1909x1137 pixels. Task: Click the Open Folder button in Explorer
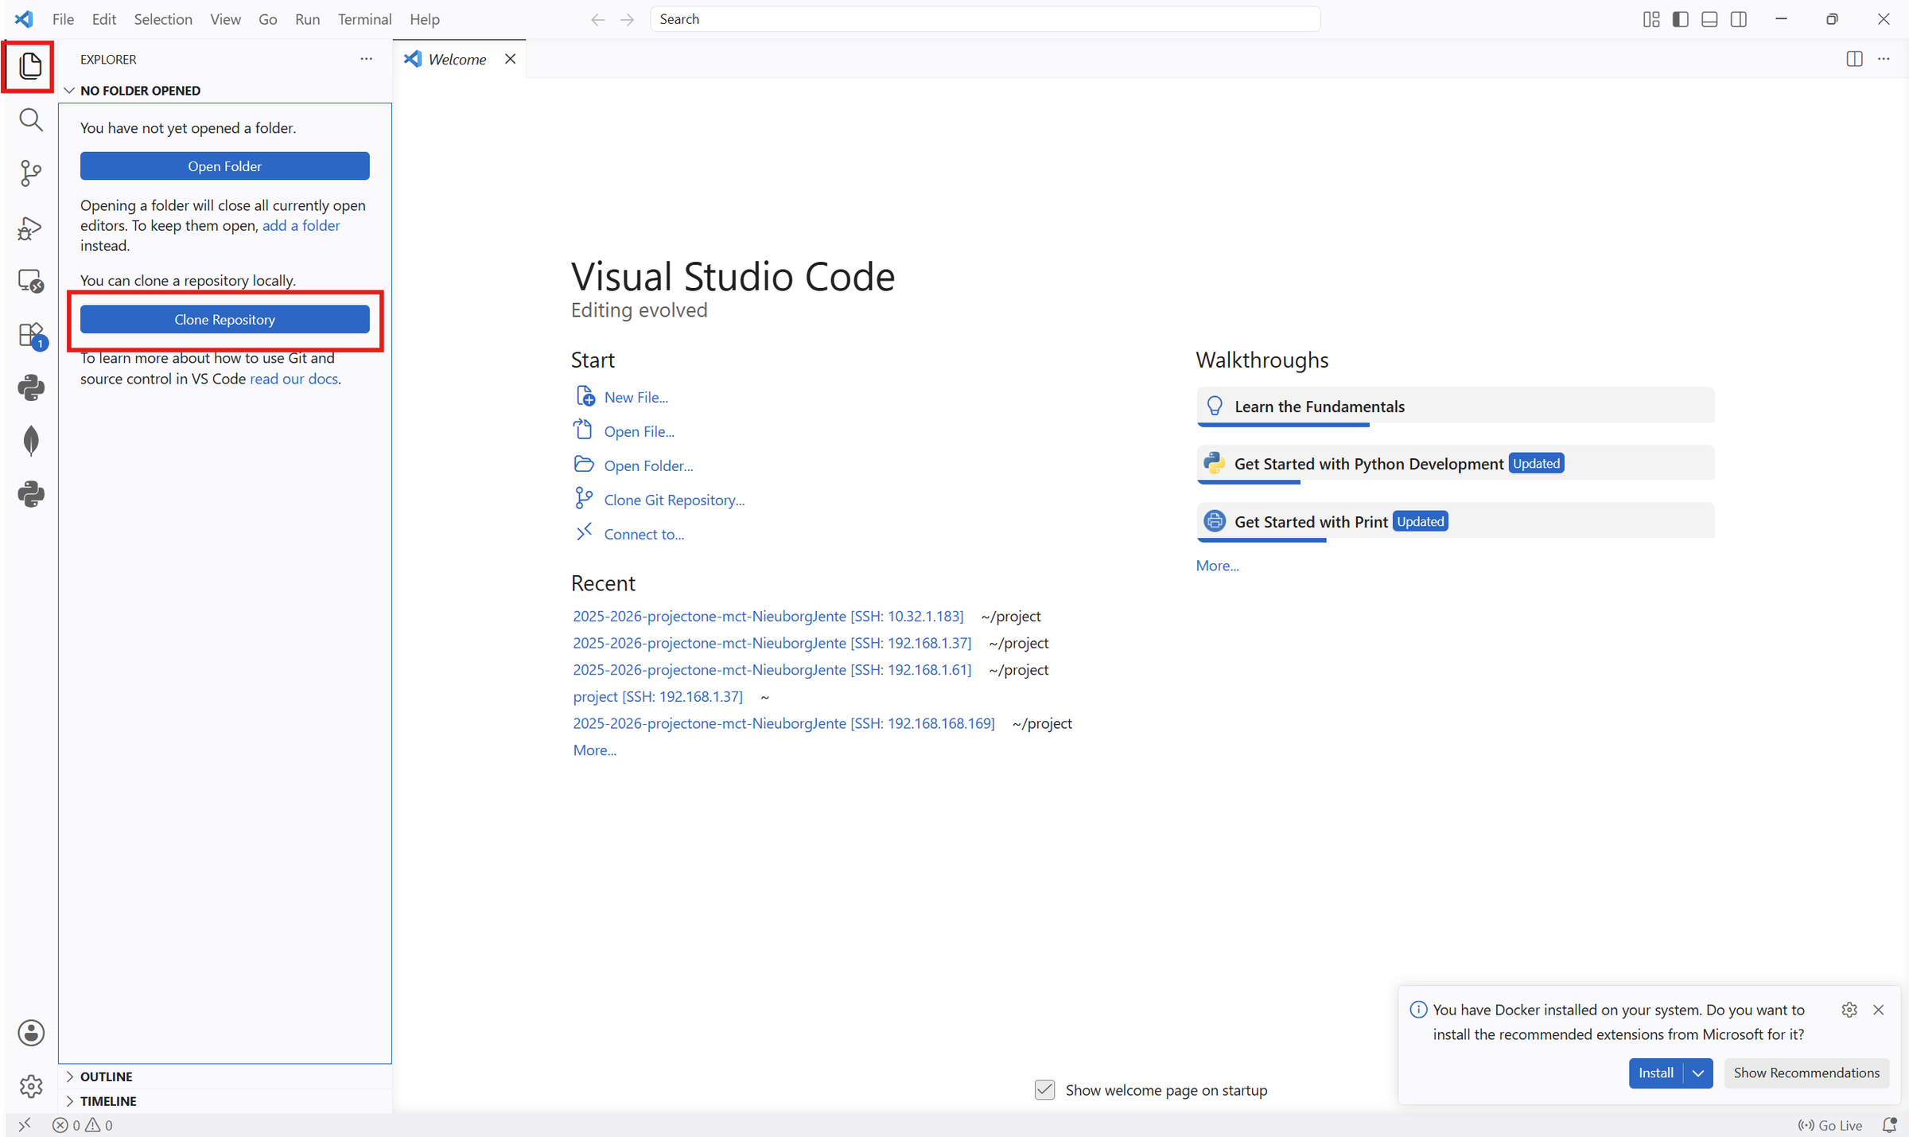pos(224,165)
